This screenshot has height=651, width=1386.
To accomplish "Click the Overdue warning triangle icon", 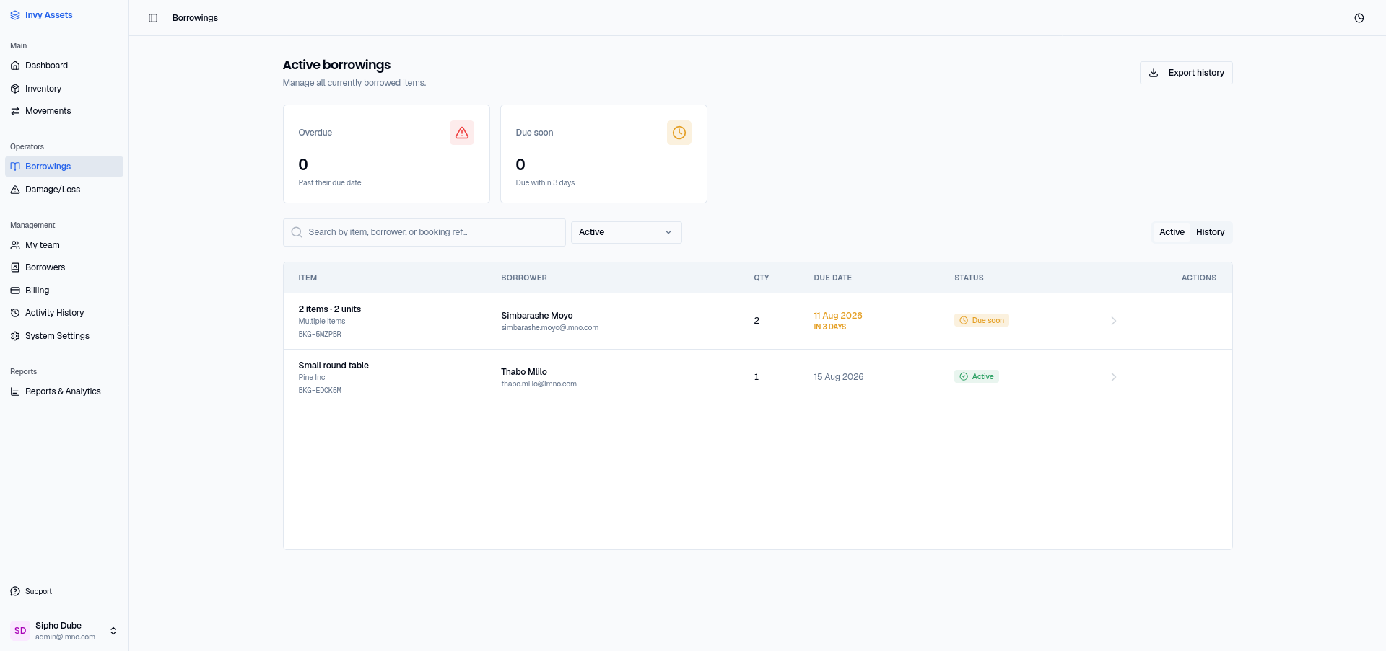I will coord(462,133).
